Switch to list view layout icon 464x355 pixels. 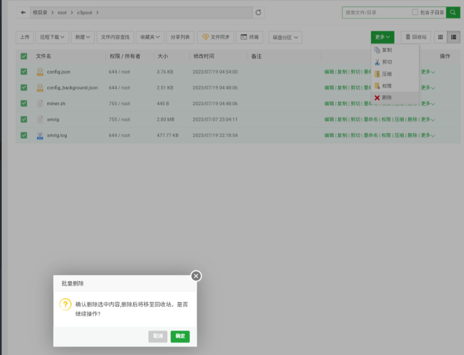454,37
